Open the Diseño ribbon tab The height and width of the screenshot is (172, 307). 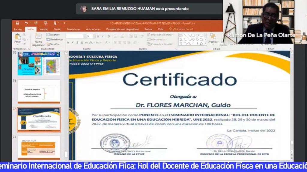[57, 29]
